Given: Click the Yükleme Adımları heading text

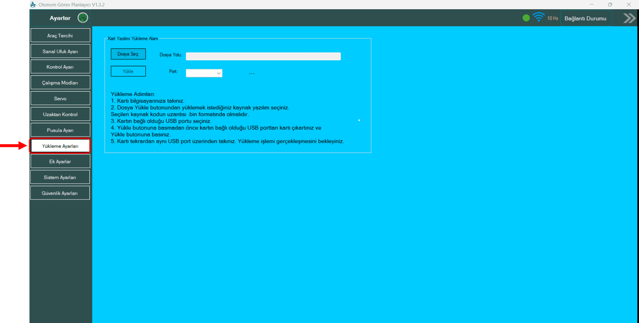Looking at the screenshot, I should coord(133,94).
